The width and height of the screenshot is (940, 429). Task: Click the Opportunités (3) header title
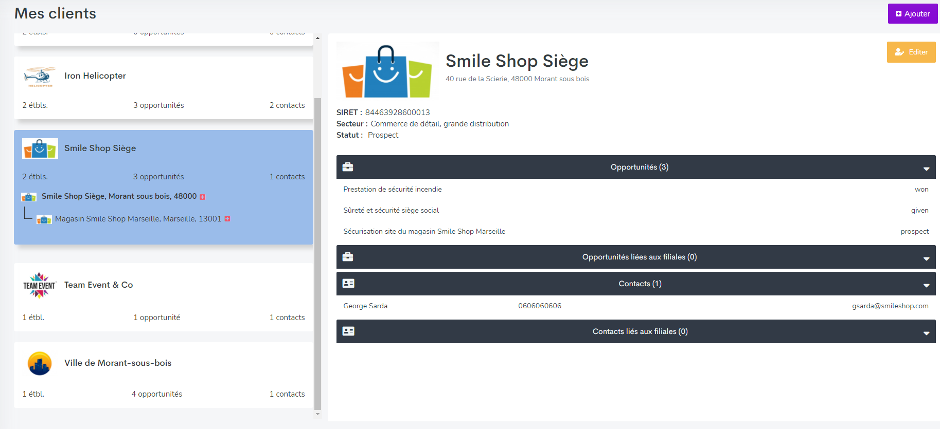[x=640, y=167]
